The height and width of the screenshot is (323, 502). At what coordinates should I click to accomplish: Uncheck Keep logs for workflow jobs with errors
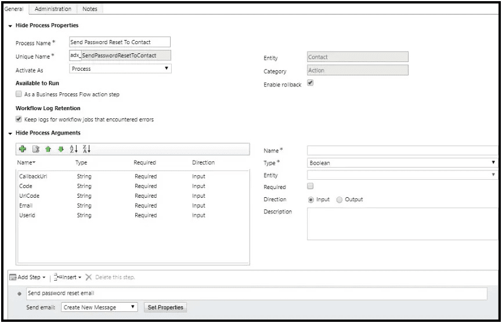tap(19, 119)
